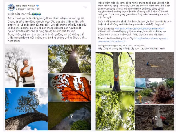Click the public globe privacy icon
The height and width of the screenshot is (133, 180).
point(38,9)
